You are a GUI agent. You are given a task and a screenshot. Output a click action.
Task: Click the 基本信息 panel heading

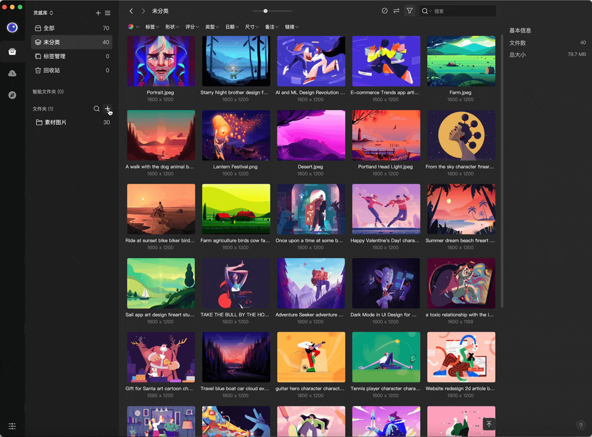(x=520, y=30)
